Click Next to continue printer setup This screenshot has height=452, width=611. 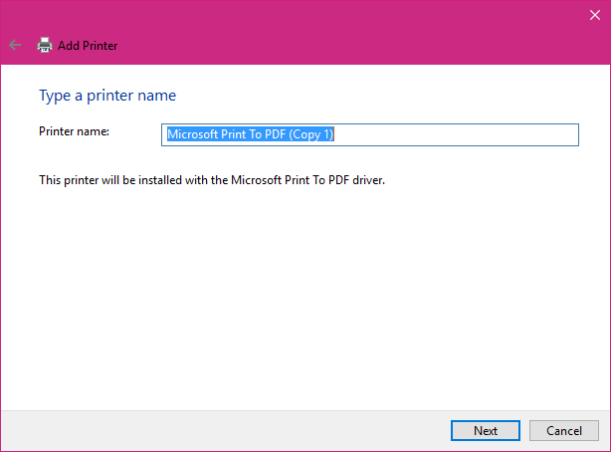click(486, 430)
